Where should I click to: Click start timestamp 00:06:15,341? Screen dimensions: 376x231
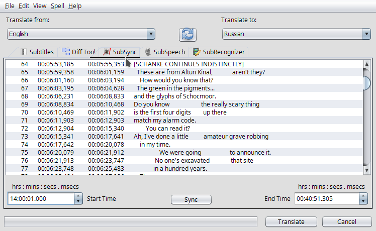[56, 137]
